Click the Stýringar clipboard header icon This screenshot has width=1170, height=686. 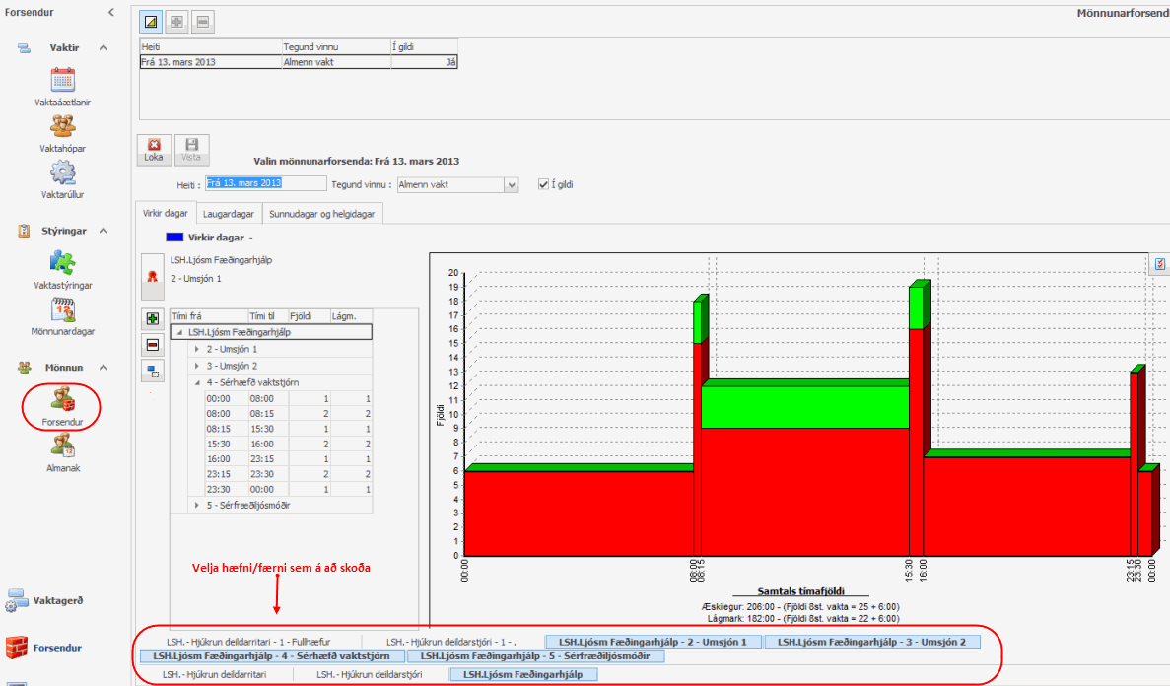tap(24, 231)
